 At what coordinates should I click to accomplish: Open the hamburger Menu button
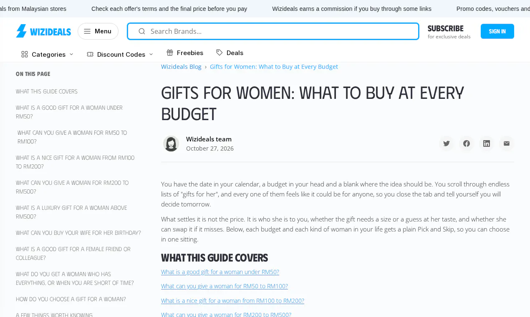[98, 31]
